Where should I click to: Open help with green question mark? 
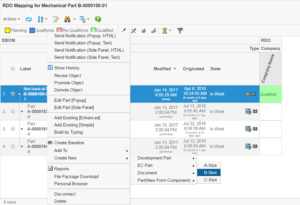[x=98, y=19]
